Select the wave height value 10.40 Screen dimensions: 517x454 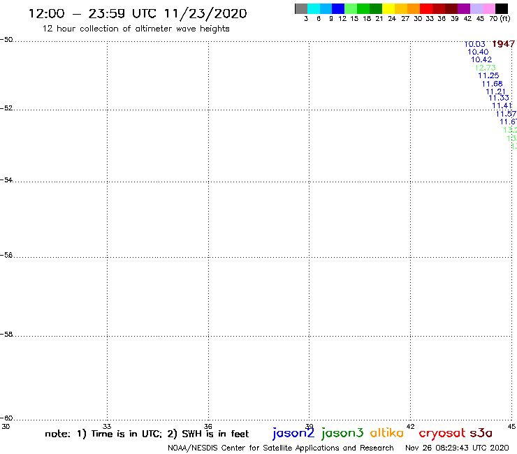(x=478, y=52)
